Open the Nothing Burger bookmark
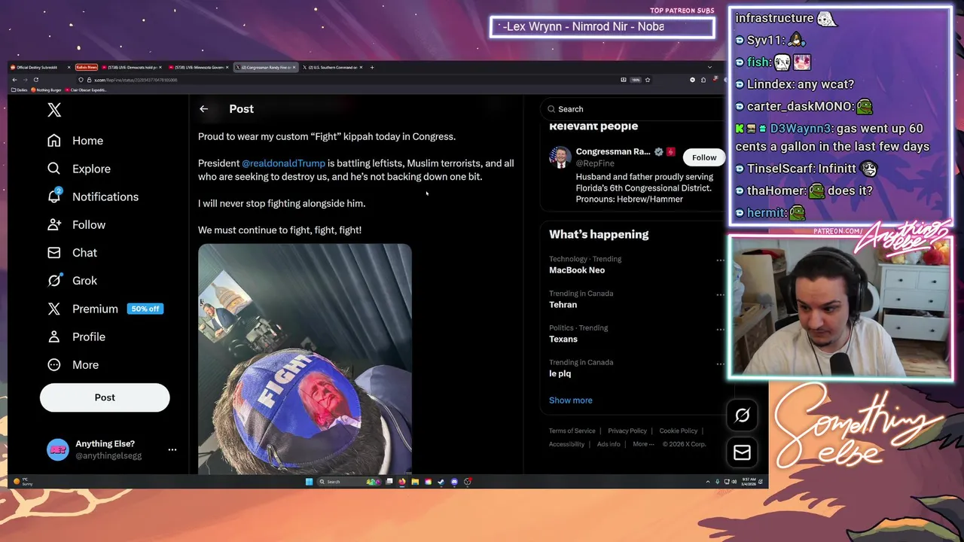 tap(47, 90)
